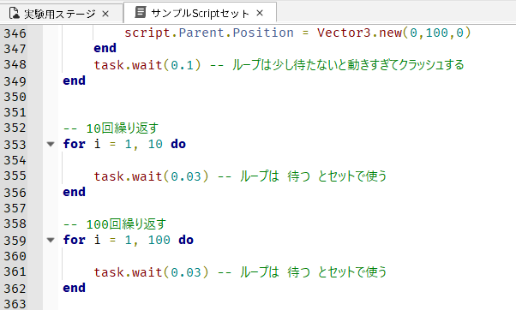Click the Vector3.new(0,100,0) expression

point(394,33)
